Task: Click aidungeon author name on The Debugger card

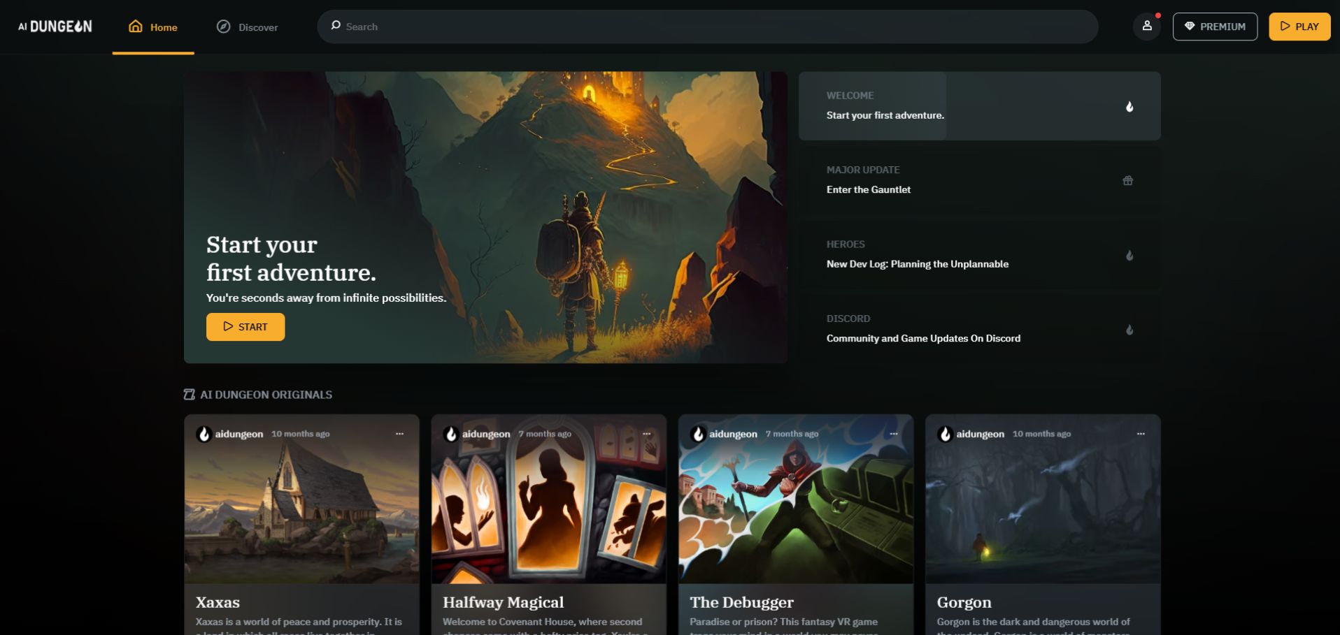Action: [733, 434]
